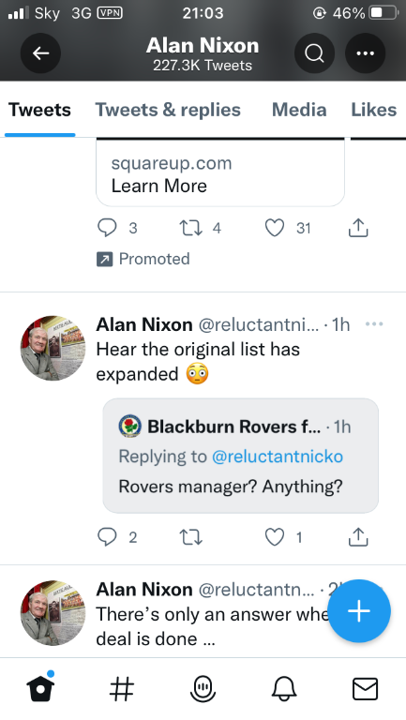Retweet the 'original list has expanded' tweet
The image size is (406, 720).
point(190,537)
